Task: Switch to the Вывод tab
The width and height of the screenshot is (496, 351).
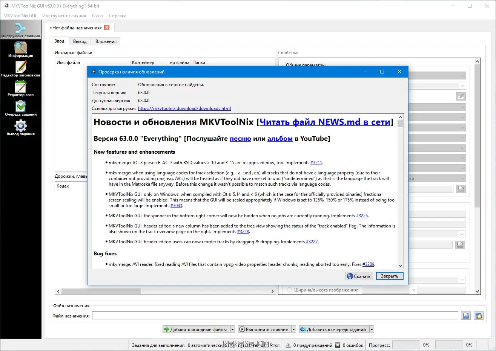Action: (80, 41)
